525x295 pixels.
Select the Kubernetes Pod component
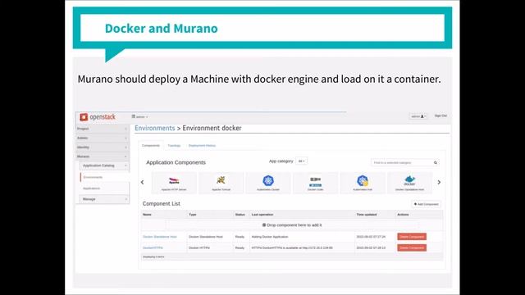tap(363, 183)
